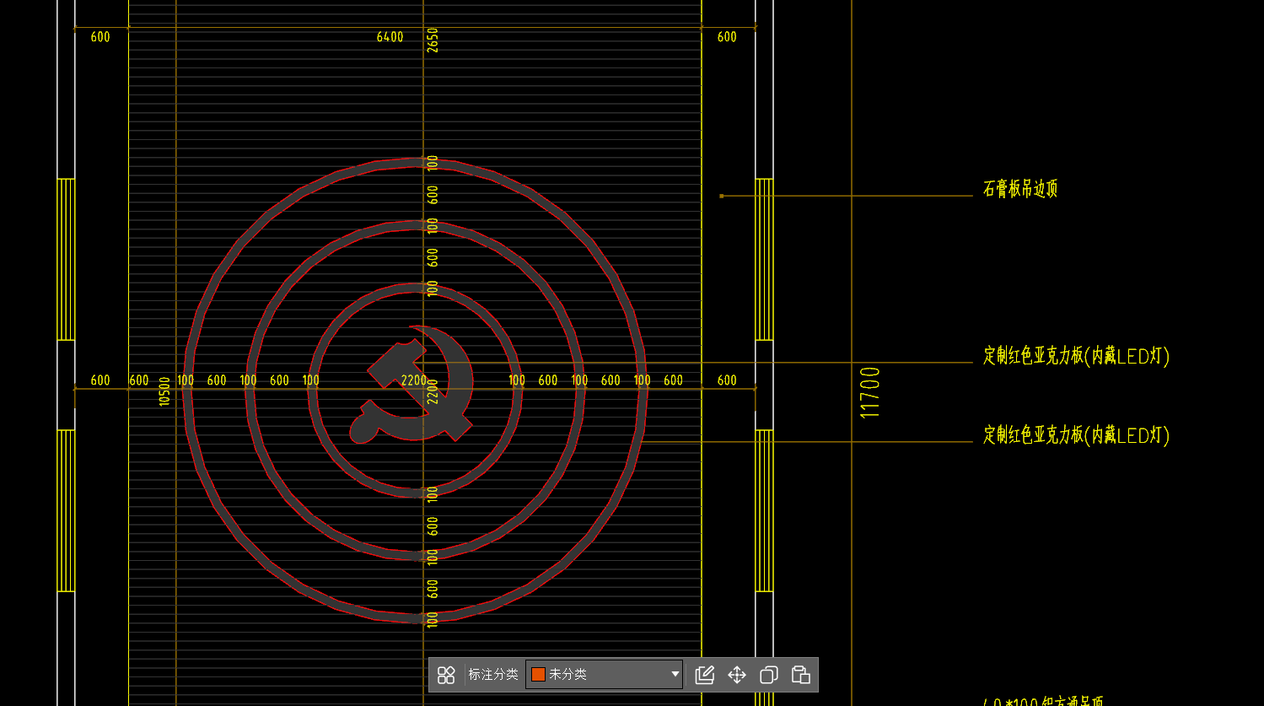Click 定制红色亚克力板 label whose leader reaches the outer ring
Viewport: 1264px width, 706px height.
coord(1076,435)
